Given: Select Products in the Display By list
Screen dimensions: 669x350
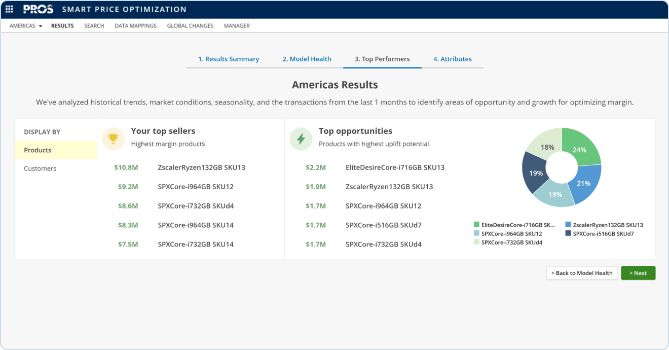Looking at the screenshot, I should click(x=38, y=150).
